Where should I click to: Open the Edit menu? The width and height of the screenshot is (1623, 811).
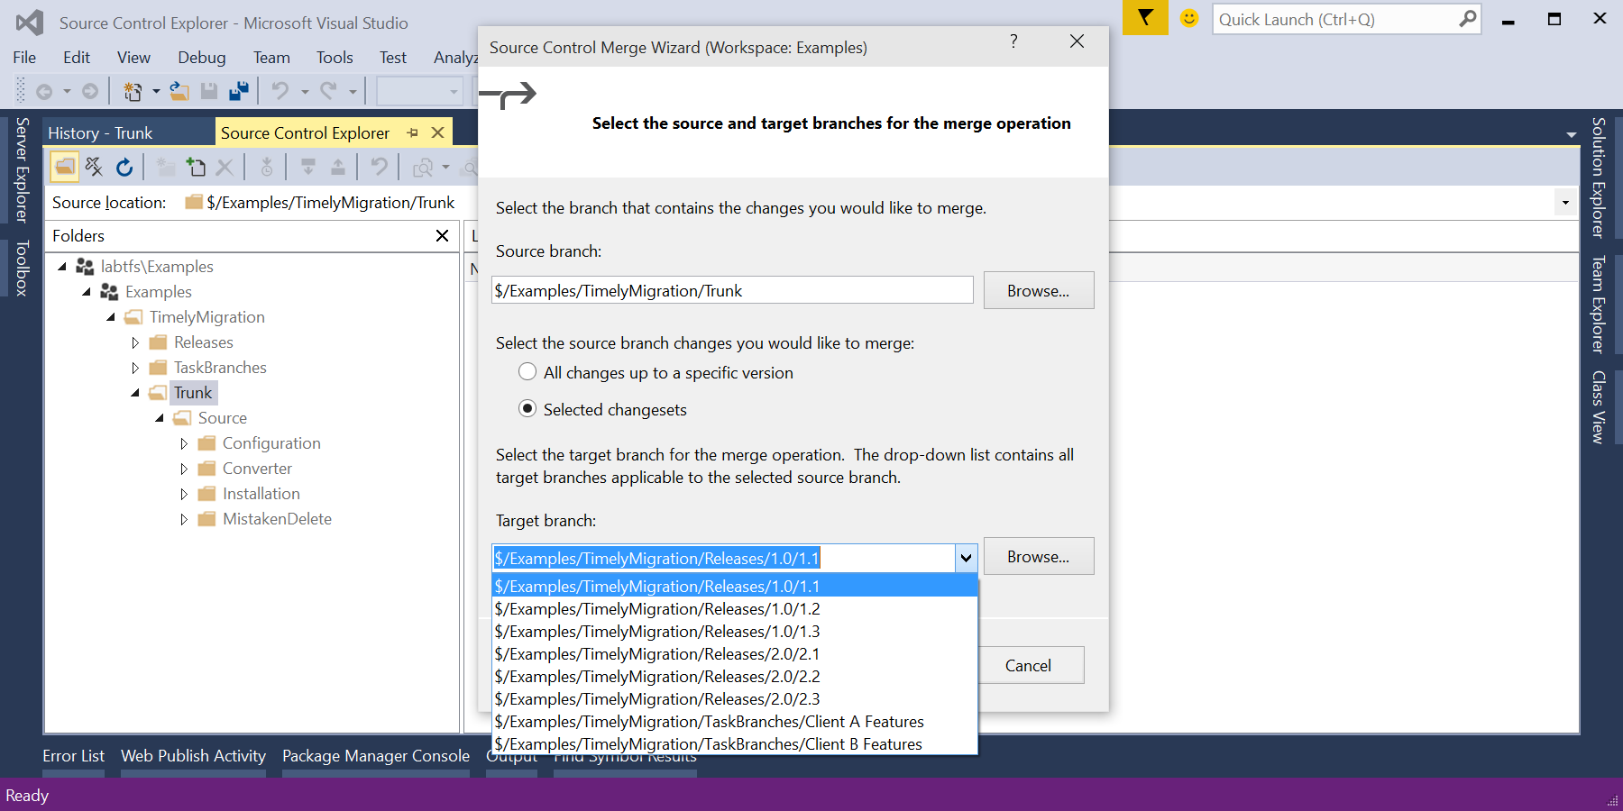click(x=77, y=58)
